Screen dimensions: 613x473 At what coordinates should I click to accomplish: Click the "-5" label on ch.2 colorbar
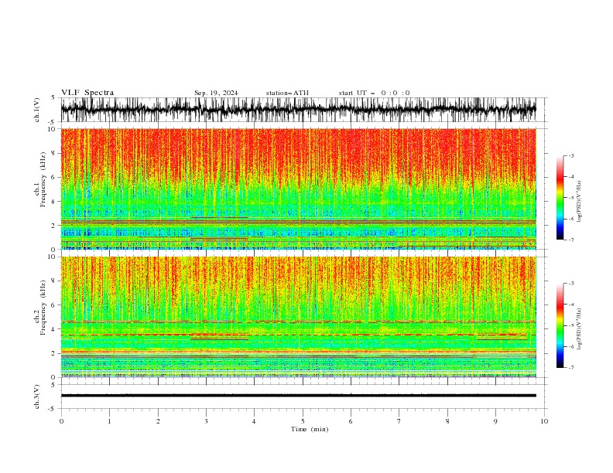click(571, 325)
